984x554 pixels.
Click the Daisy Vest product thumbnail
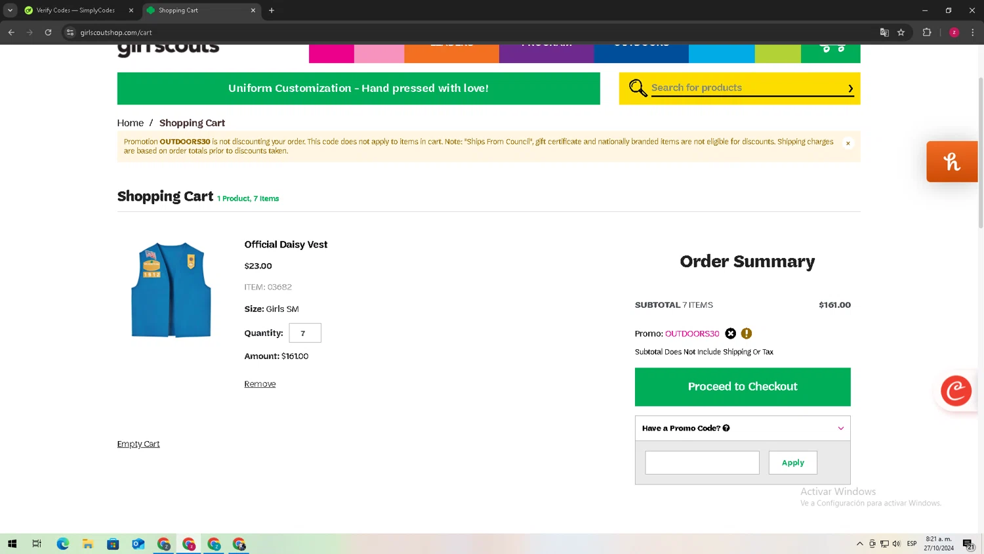click(171, 289)
